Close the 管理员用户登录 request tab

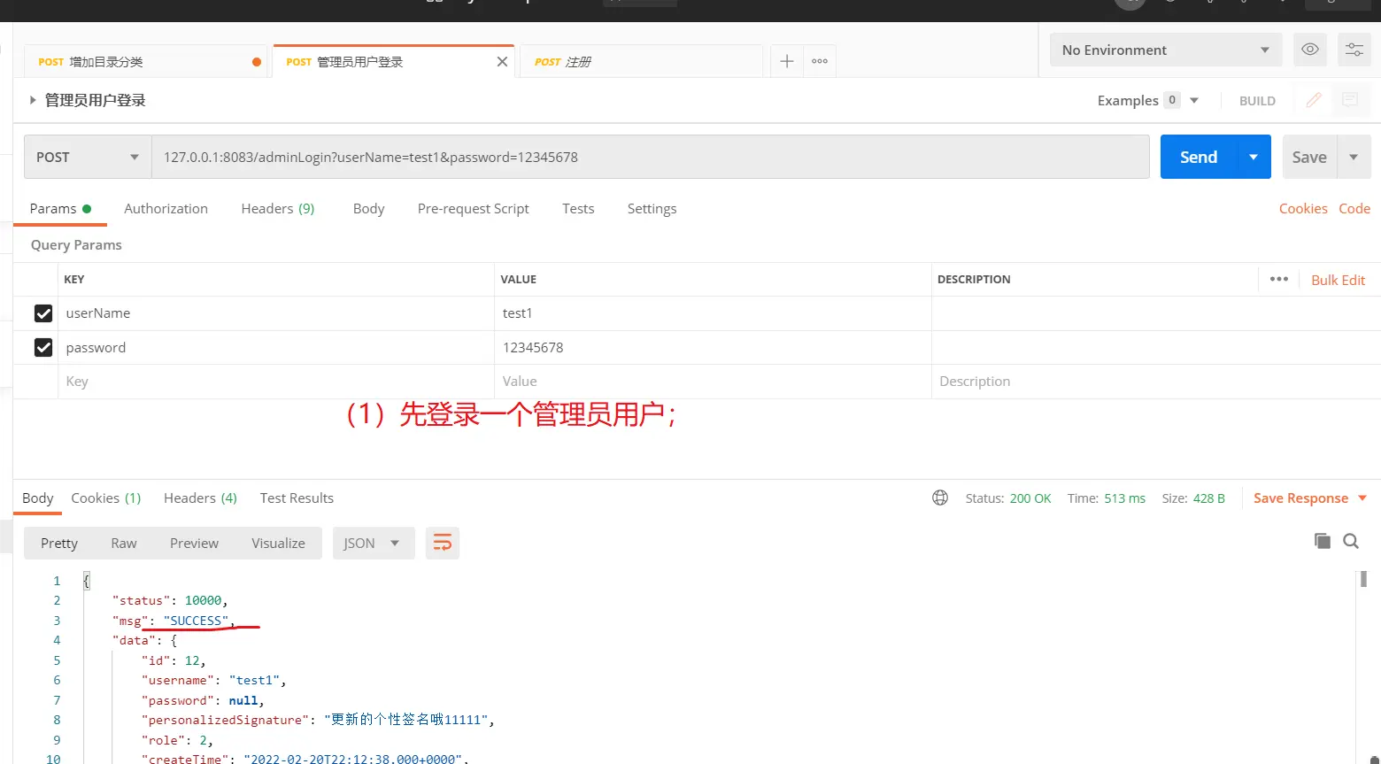tap(502, 61)
